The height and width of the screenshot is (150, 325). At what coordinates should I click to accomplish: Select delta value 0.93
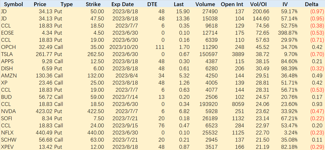(x=317, y=104)
